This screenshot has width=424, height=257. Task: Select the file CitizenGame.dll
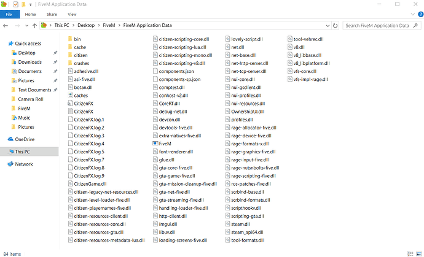click(87, 184)
